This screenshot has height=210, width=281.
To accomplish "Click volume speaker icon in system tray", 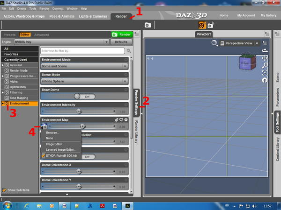I will coord(254,206).
